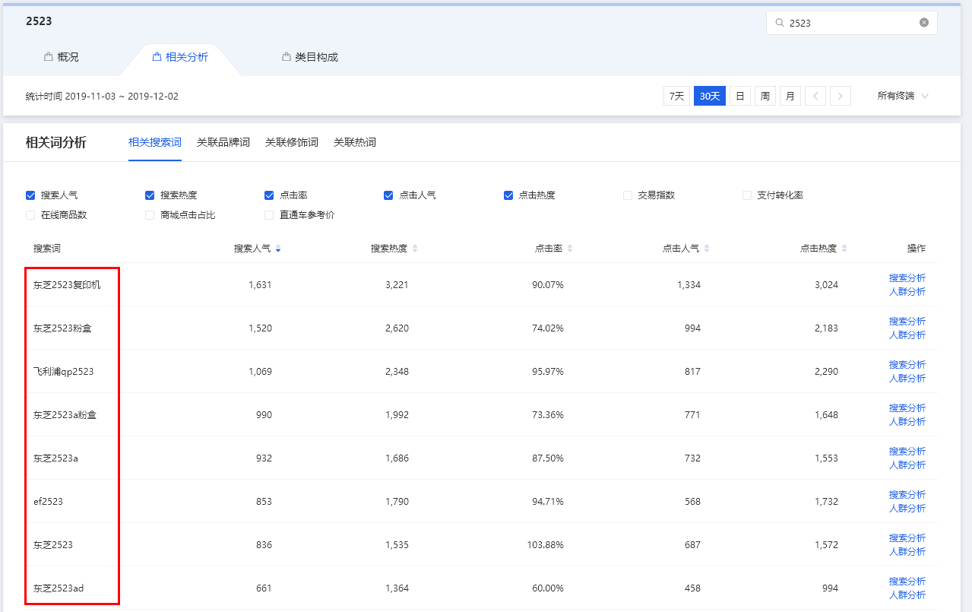Open 人群分析 for 东芝2523复印机

907,292
